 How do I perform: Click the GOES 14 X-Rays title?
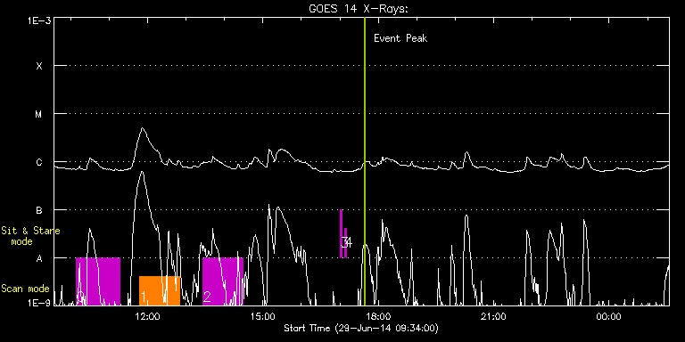click(358, 9)
